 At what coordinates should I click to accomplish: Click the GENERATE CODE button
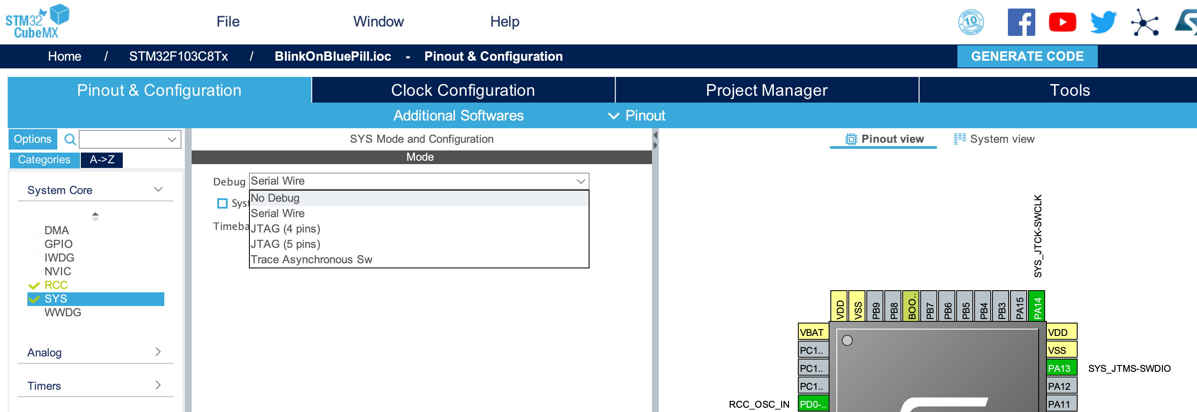[1027, 56]
